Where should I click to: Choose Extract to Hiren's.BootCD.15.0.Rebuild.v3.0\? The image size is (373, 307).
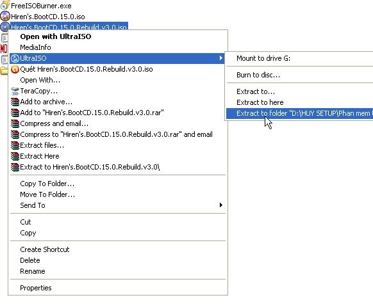tap(117, 167)
